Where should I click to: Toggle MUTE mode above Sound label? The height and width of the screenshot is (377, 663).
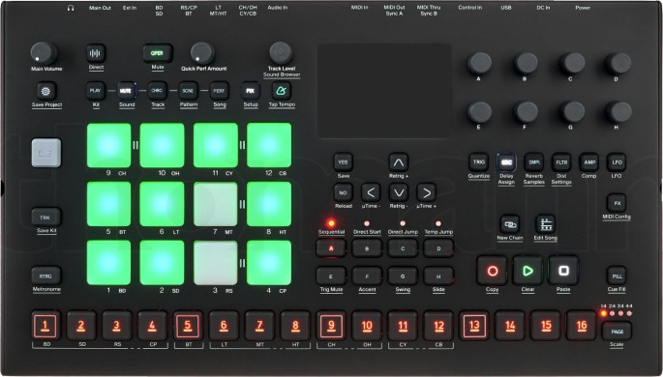click(126, 91)
